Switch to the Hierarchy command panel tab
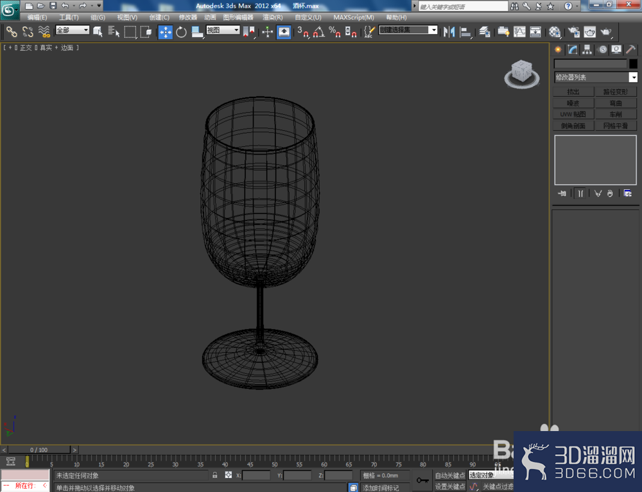This screenshot has width=642, height=492. click(x=587, y=50)
